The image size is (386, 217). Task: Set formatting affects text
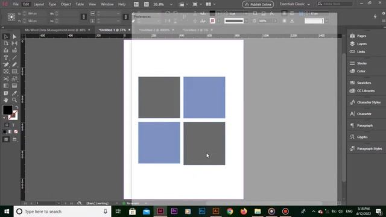(x=13, y=125)
